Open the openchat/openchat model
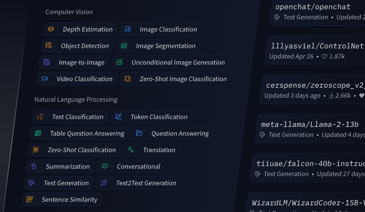The image size is (365, 212). tap(313, 7)
